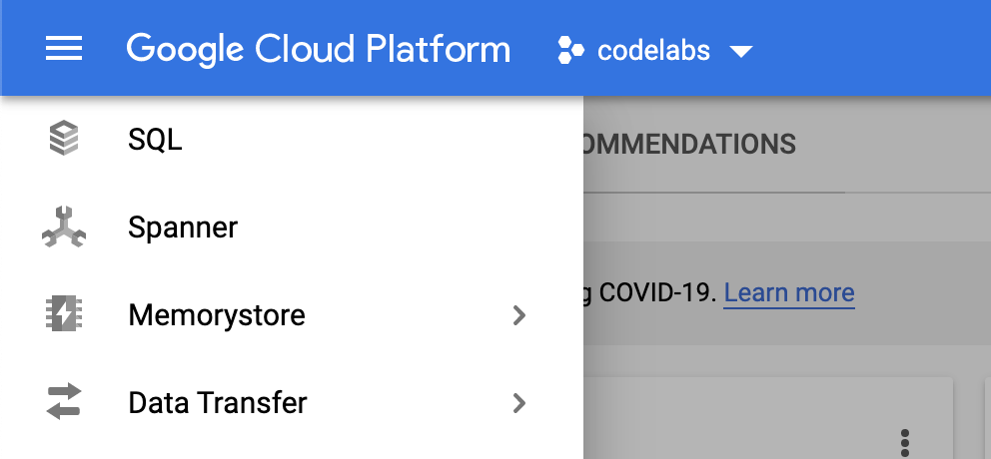Expand the Data Transfer submenu chevron
991x459 pixels.
tap(518, 403)
